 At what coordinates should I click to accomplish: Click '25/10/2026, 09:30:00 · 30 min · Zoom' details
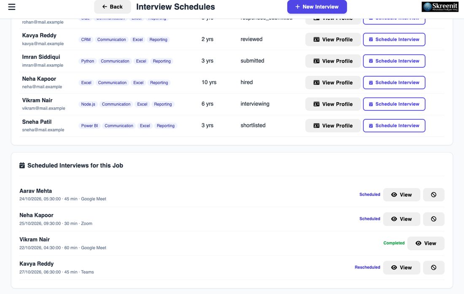click(x=56, y=223)
